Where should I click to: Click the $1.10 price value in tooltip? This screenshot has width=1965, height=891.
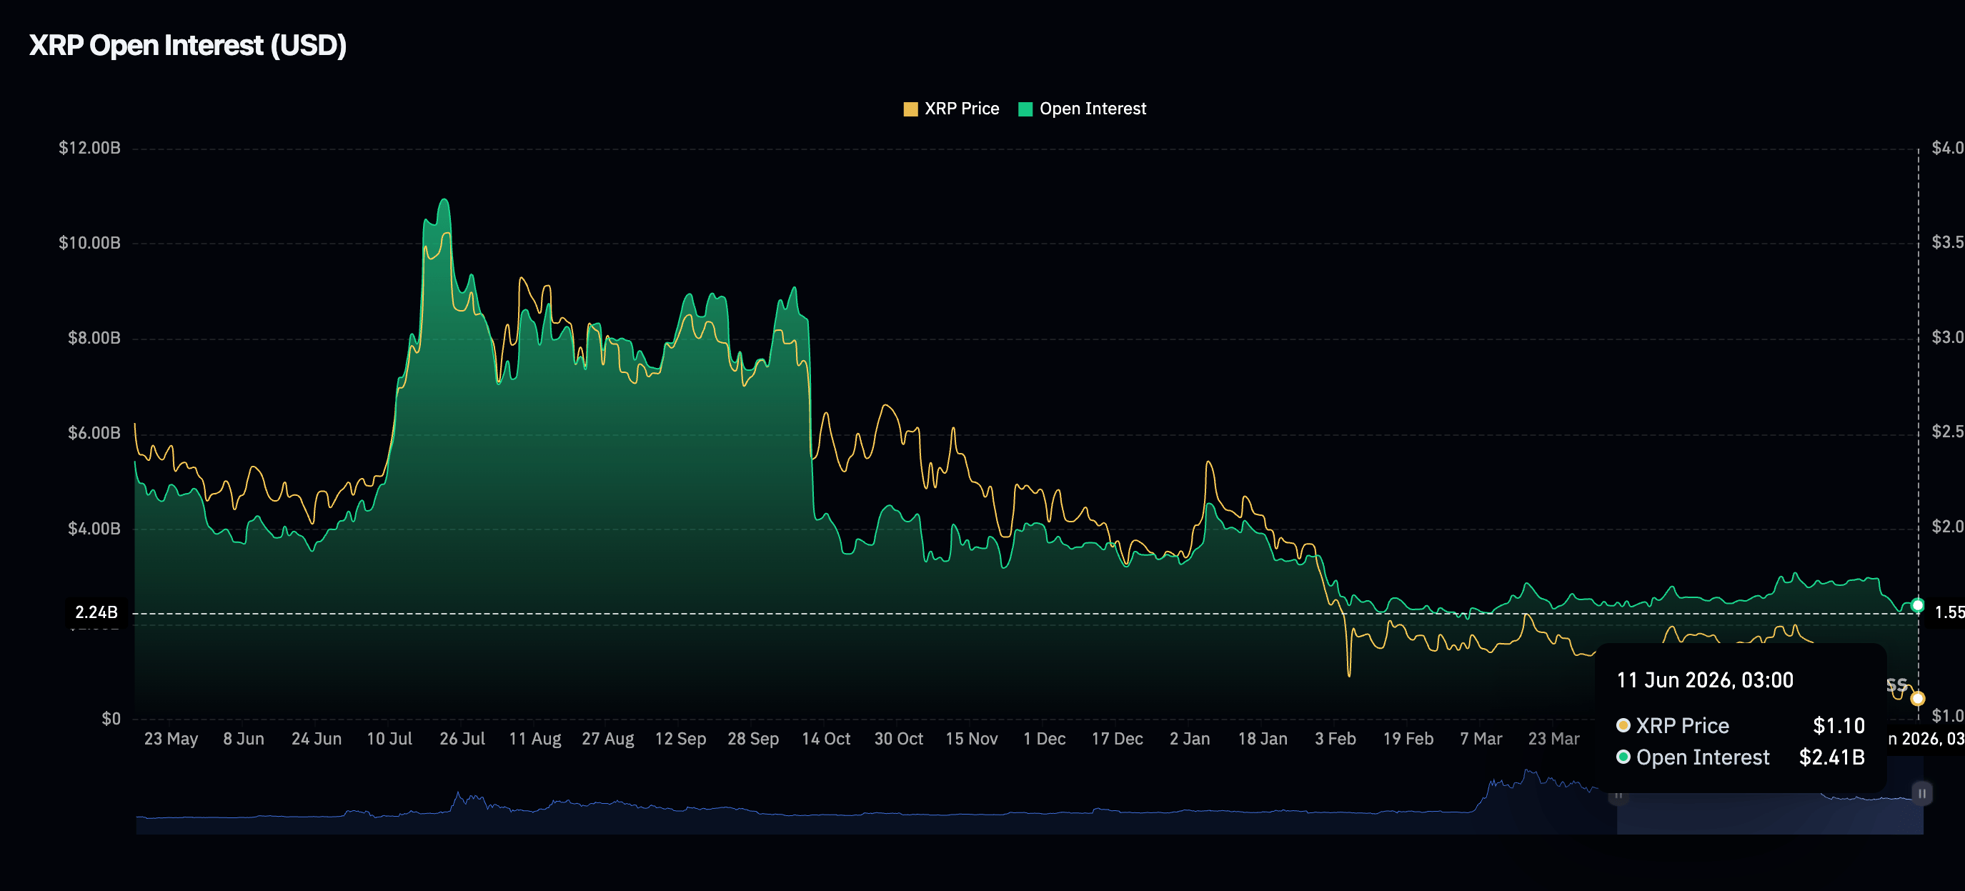pos(1839,725)
